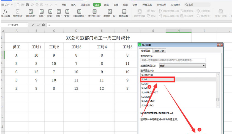Expand the 移去箭头 dropdown
The height and width of the screenshot is (134, 232).
click(x=194, y=11)
